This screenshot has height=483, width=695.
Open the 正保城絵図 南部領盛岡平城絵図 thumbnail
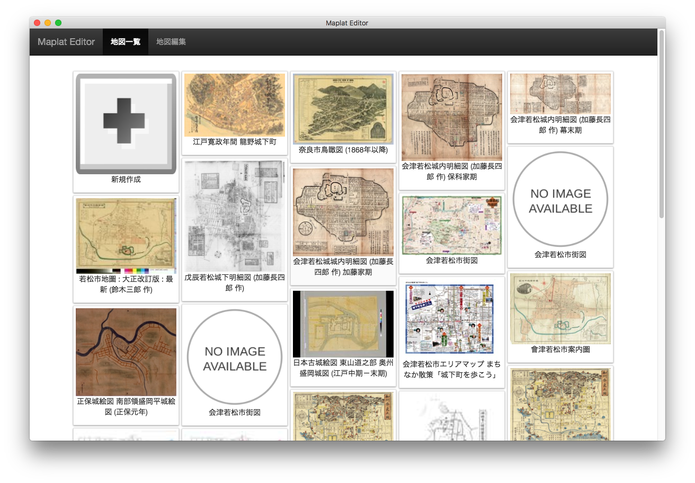tap(126, 352)
